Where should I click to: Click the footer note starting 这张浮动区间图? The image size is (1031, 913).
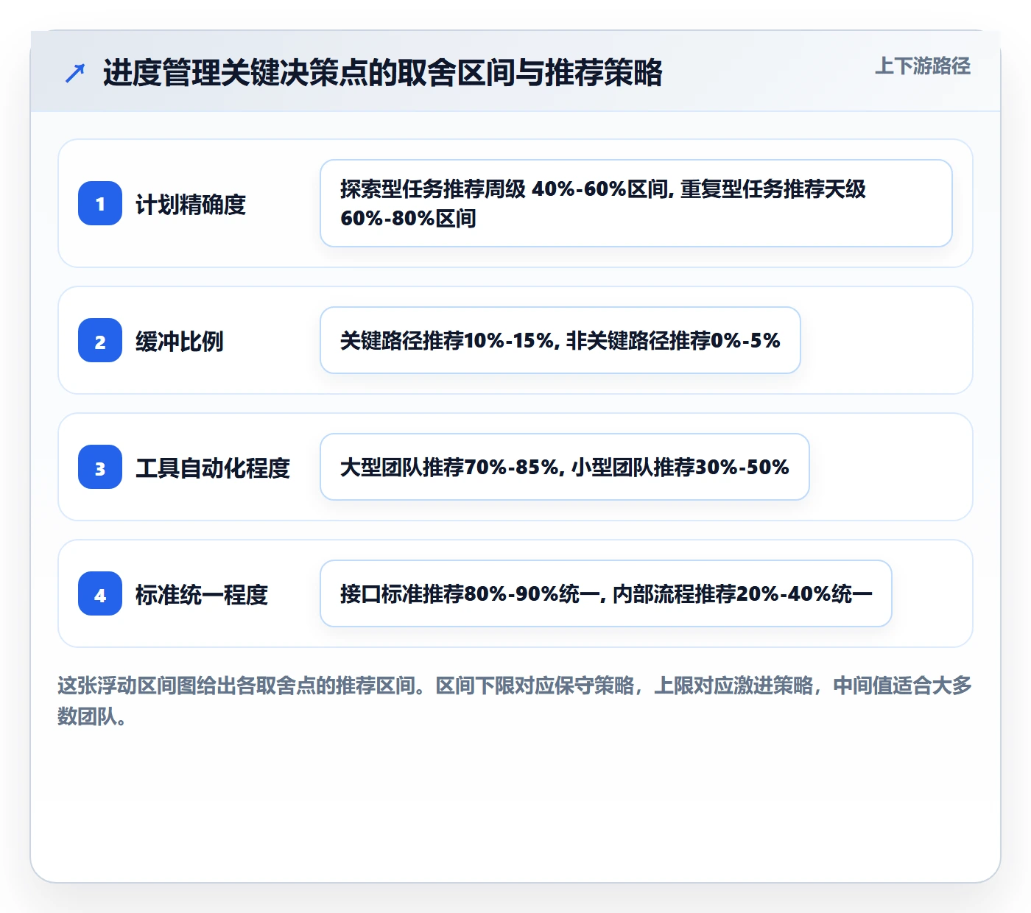[x=515, y=701]
